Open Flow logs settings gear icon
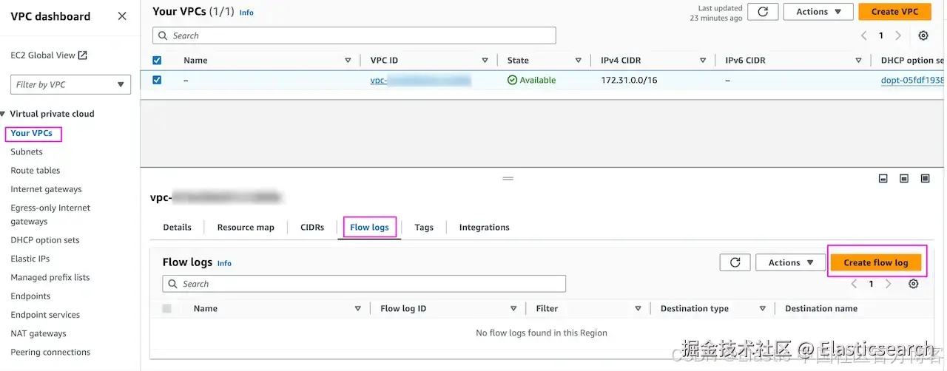Screen dimensions: 947x371 914,284
